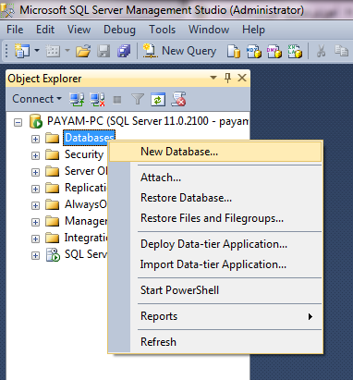The image size is (353, 380).
Task: Open the New Project dropdown arrow
Action: click(x=37, y=50)
